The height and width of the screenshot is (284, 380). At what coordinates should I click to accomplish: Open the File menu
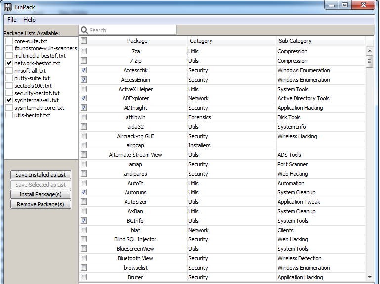[x=12, y=20]
